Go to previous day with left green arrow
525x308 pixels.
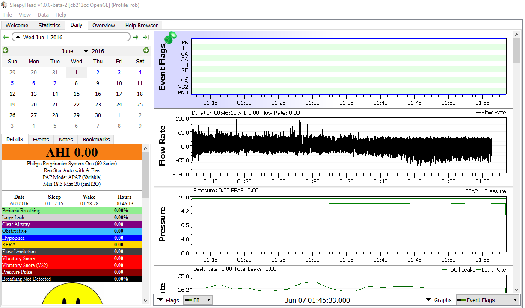pos(6,37)
